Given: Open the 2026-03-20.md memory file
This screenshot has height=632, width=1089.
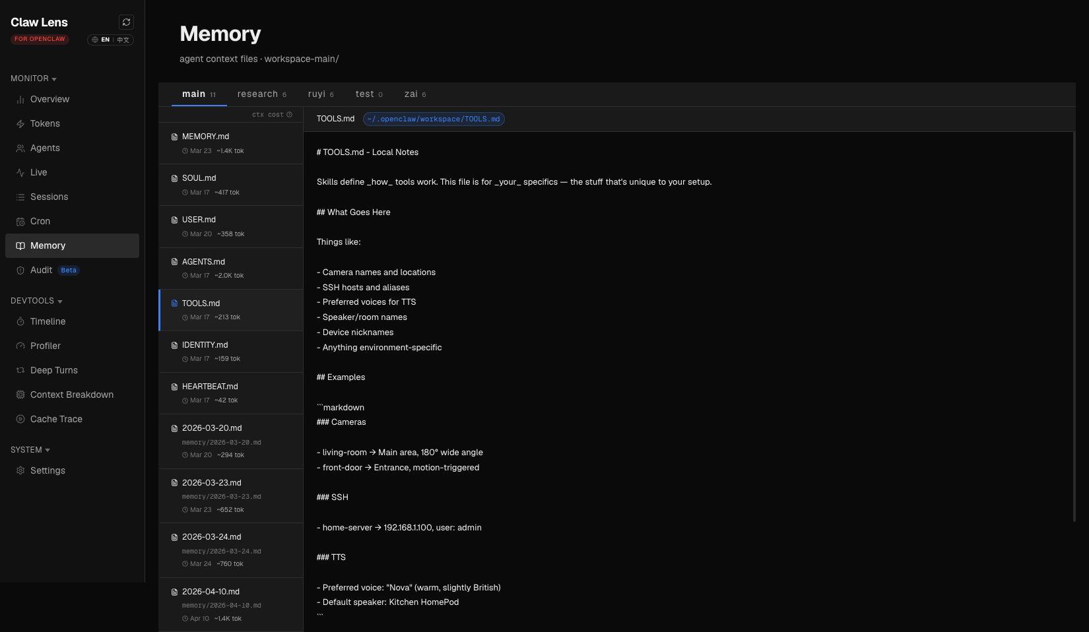Looking at the screenshot, I should tap(231, 441).
